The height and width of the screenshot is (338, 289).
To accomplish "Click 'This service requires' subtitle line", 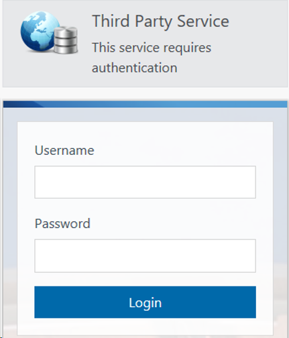I will 152,48.
